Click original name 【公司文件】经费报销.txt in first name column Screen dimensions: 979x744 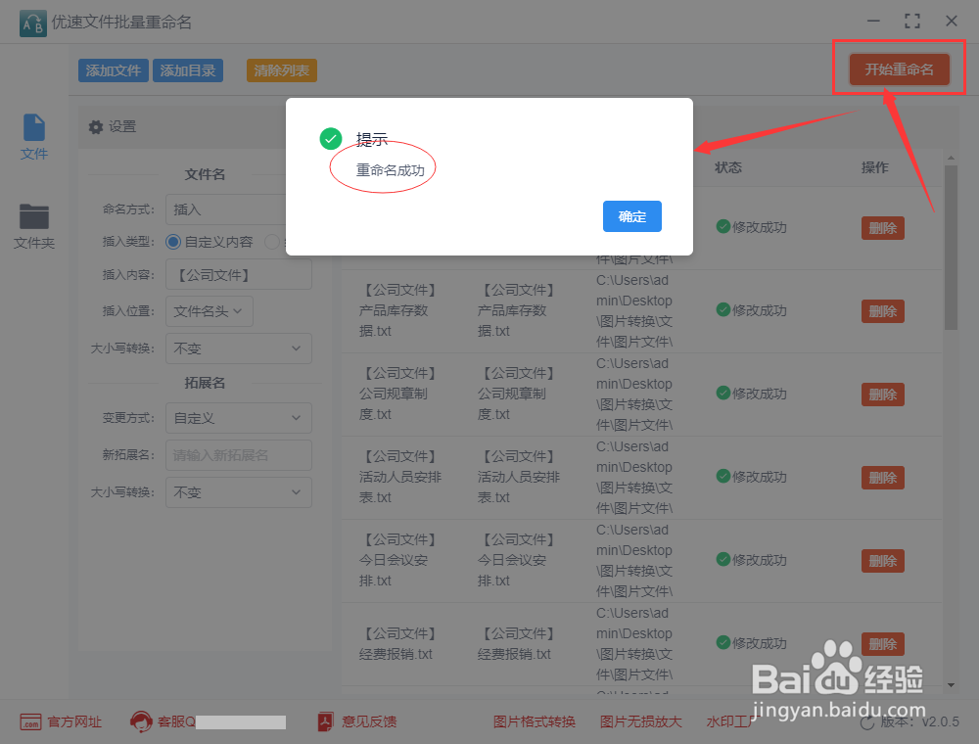point(399,644)
